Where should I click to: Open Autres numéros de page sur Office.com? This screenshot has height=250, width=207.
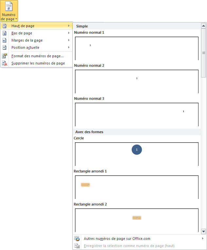point(117,239)
